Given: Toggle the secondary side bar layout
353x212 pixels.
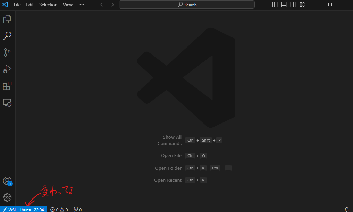Looking at the screenshot, I should pos(293,5).
